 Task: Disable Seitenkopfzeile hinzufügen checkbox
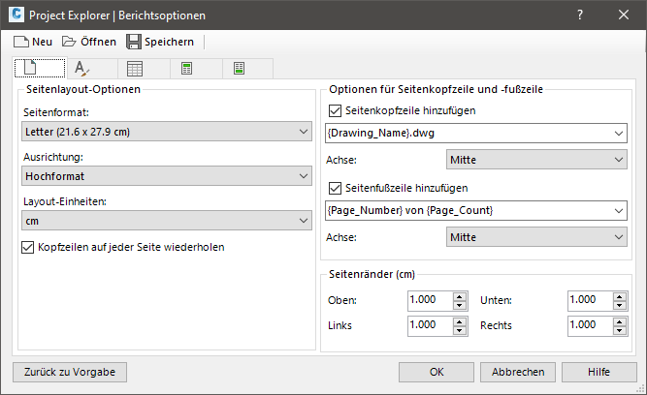(337, 110)
